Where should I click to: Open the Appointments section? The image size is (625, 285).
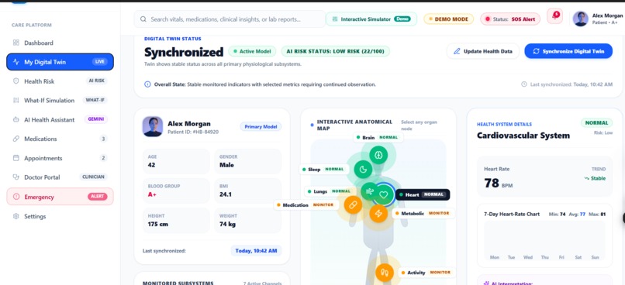click(60, 158)
